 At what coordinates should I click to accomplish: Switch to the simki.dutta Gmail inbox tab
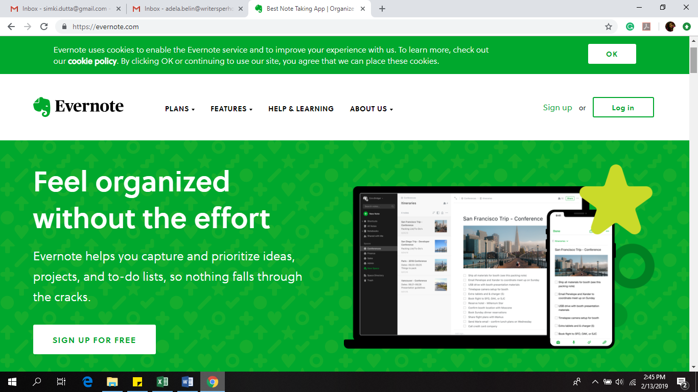(64, 9)
